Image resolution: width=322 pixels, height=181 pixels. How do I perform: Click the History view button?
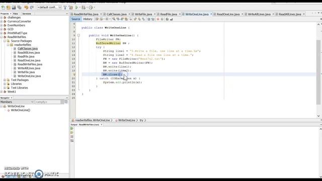pyautogui.click(x=88, y=19)
